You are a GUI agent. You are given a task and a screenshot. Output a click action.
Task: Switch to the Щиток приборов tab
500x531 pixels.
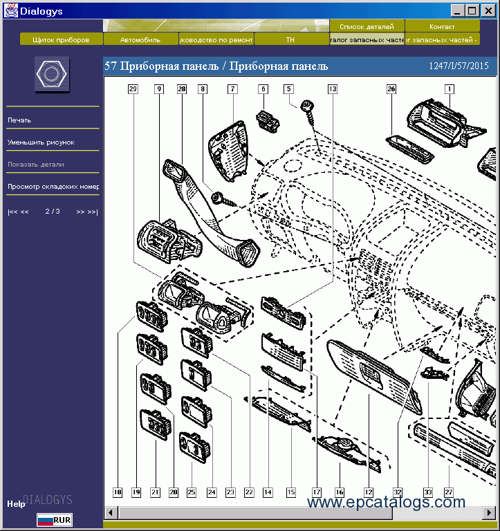[x=61, y=39]
